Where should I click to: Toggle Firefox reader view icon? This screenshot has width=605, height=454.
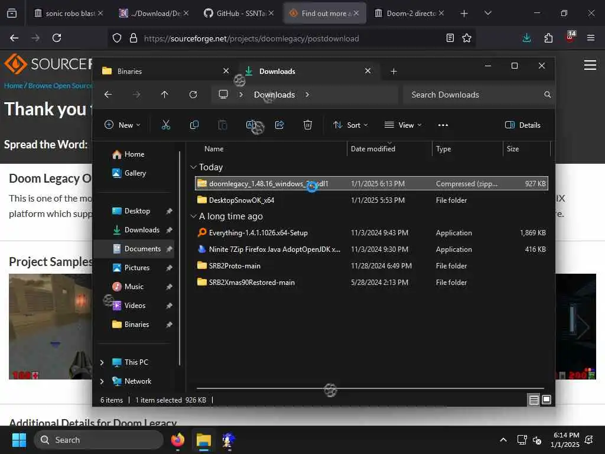coord(450,38)
